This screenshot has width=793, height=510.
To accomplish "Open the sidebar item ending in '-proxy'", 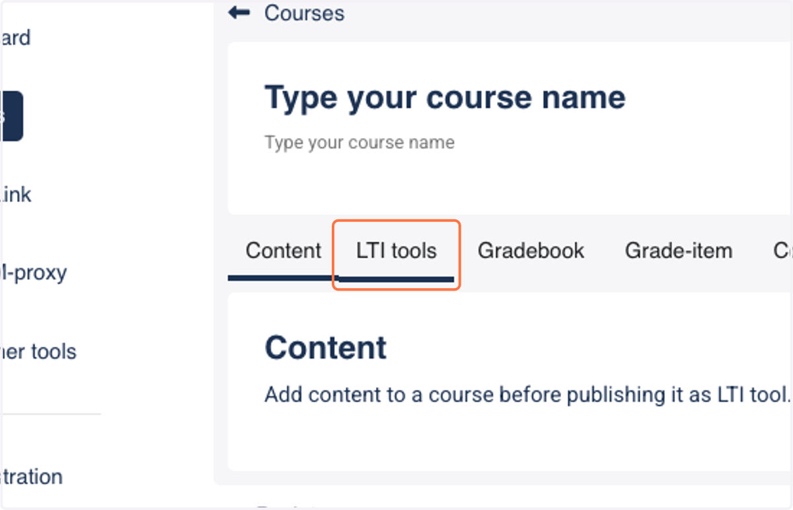I will pyautogui.click(x=33, y=272).
